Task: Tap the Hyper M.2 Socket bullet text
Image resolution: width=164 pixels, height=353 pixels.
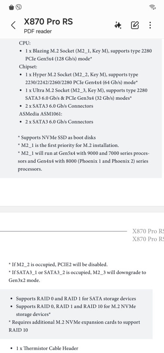Action: [x=82, y=79]
